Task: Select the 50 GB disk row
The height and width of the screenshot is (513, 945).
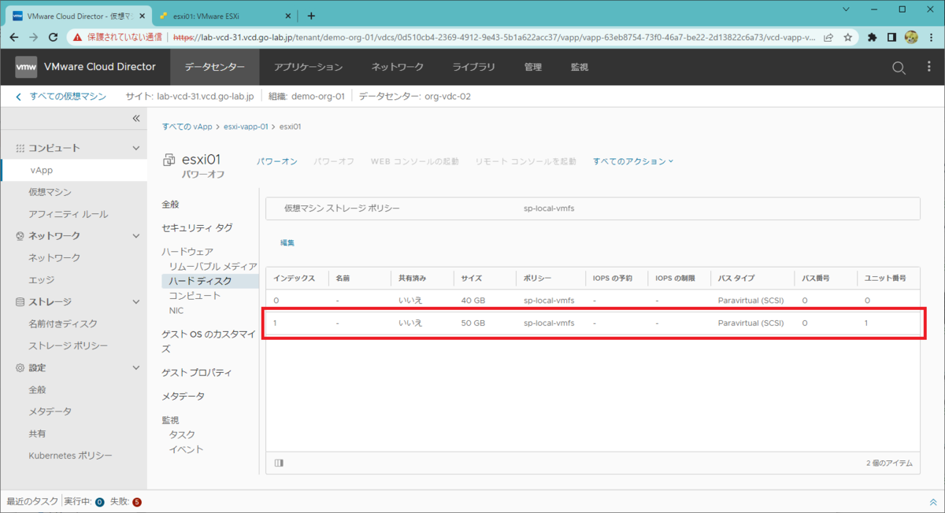Action: pos(593,323)
